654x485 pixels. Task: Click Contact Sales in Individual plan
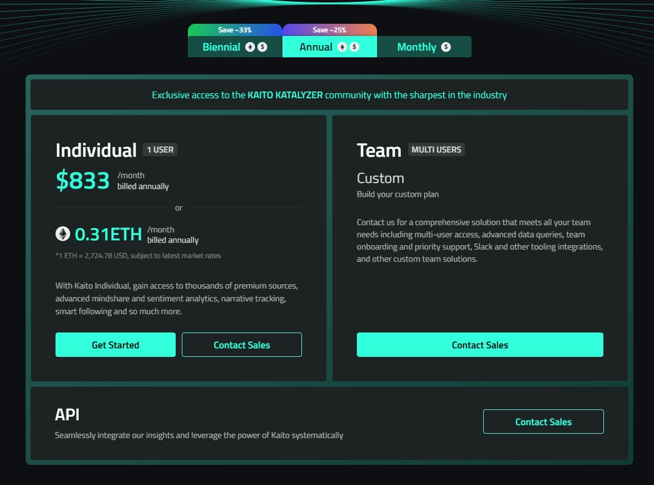pyautogui.click(x=242, y=345)
